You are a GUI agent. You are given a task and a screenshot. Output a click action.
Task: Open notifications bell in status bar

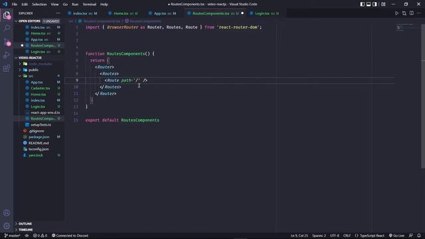click(419, 236)
